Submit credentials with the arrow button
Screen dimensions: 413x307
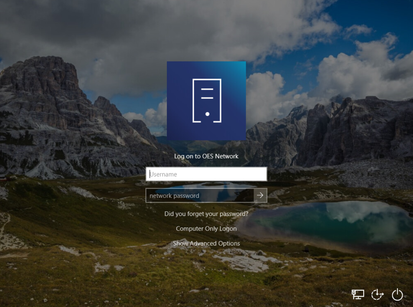[260, 195]
